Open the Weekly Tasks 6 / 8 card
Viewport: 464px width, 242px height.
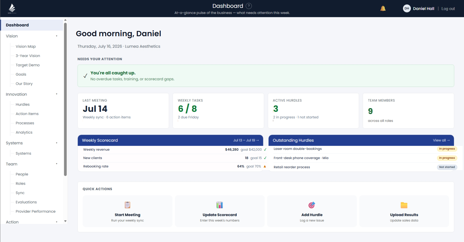click(218, 111)
